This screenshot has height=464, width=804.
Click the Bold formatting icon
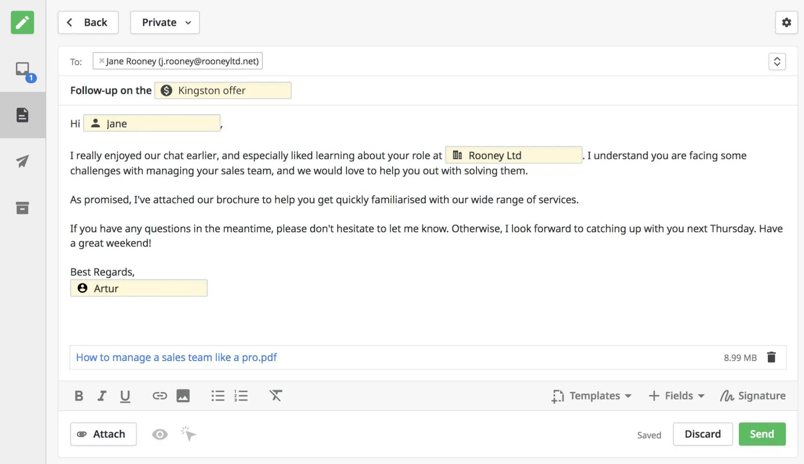(x=79, y=395)
